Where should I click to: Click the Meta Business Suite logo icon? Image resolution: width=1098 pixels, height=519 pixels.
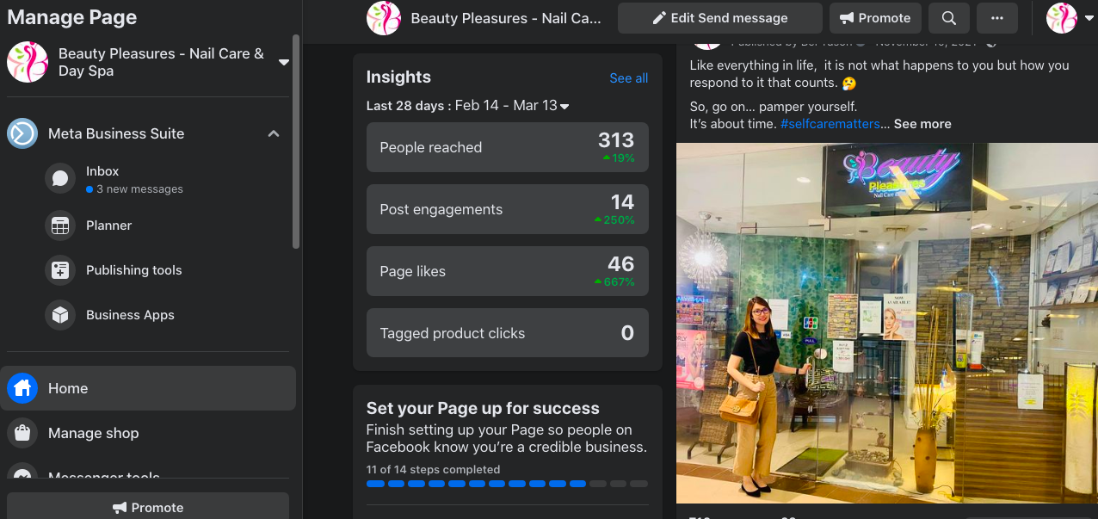22,133
